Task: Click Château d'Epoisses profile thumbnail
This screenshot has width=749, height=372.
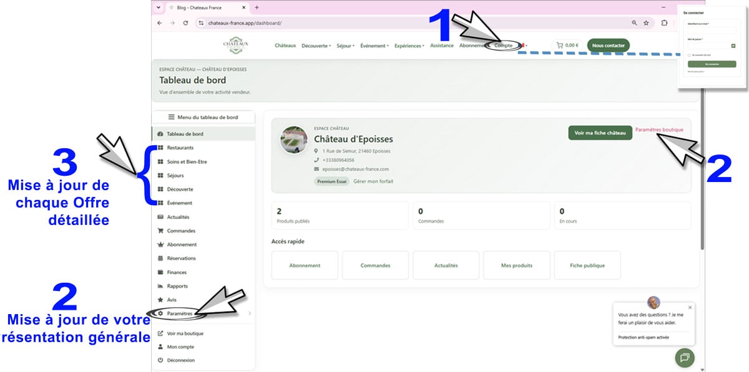Action: tap(293, 140)
